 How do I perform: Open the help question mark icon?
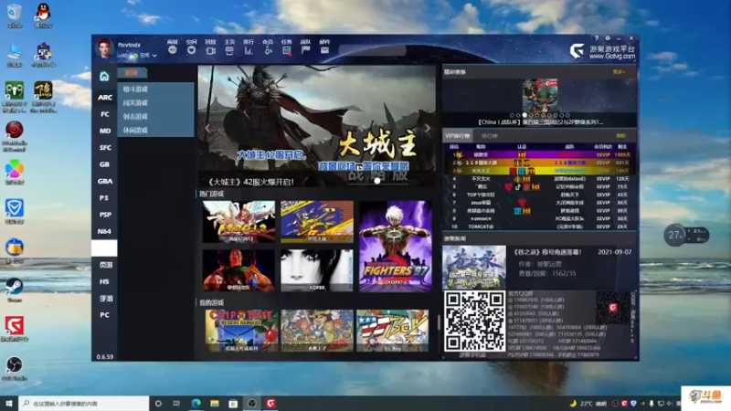point(596,38)
